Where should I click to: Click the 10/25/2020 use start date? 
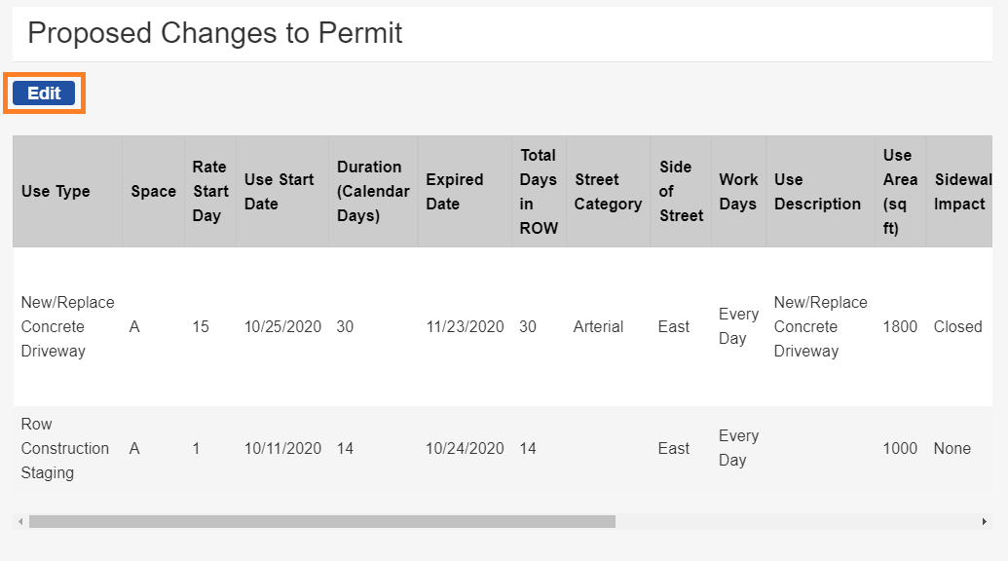click(x=282, y=327)
